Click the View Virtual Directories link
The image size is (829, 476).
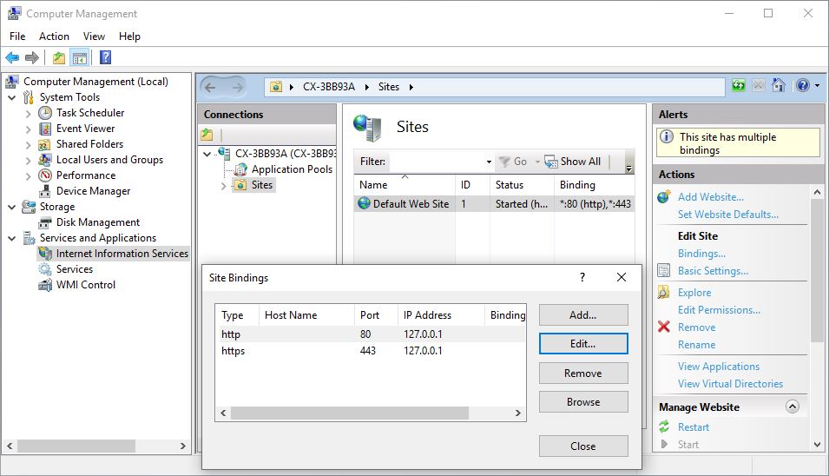(x=730, y=383)
